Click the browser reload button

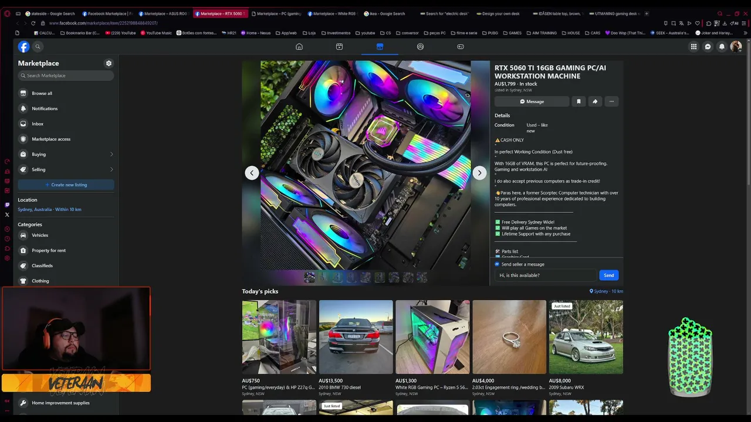click(33, 23)
